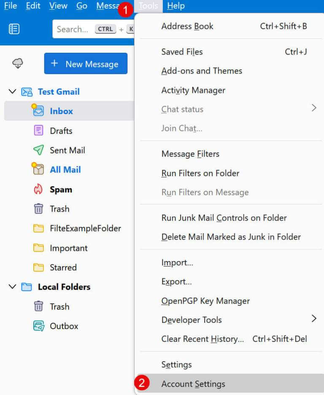Click the New Message button
This screenshot has width=324, height=395.
click(x=86, y=64)
